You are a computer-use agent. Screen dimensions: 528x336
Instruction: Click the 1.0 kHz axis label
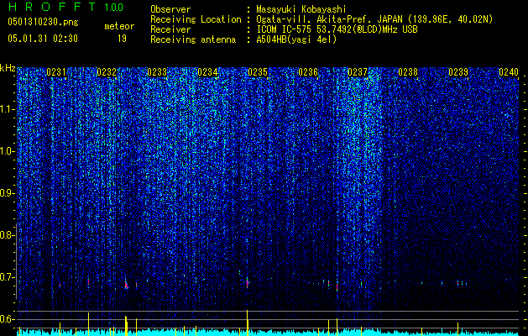(8, 151)
